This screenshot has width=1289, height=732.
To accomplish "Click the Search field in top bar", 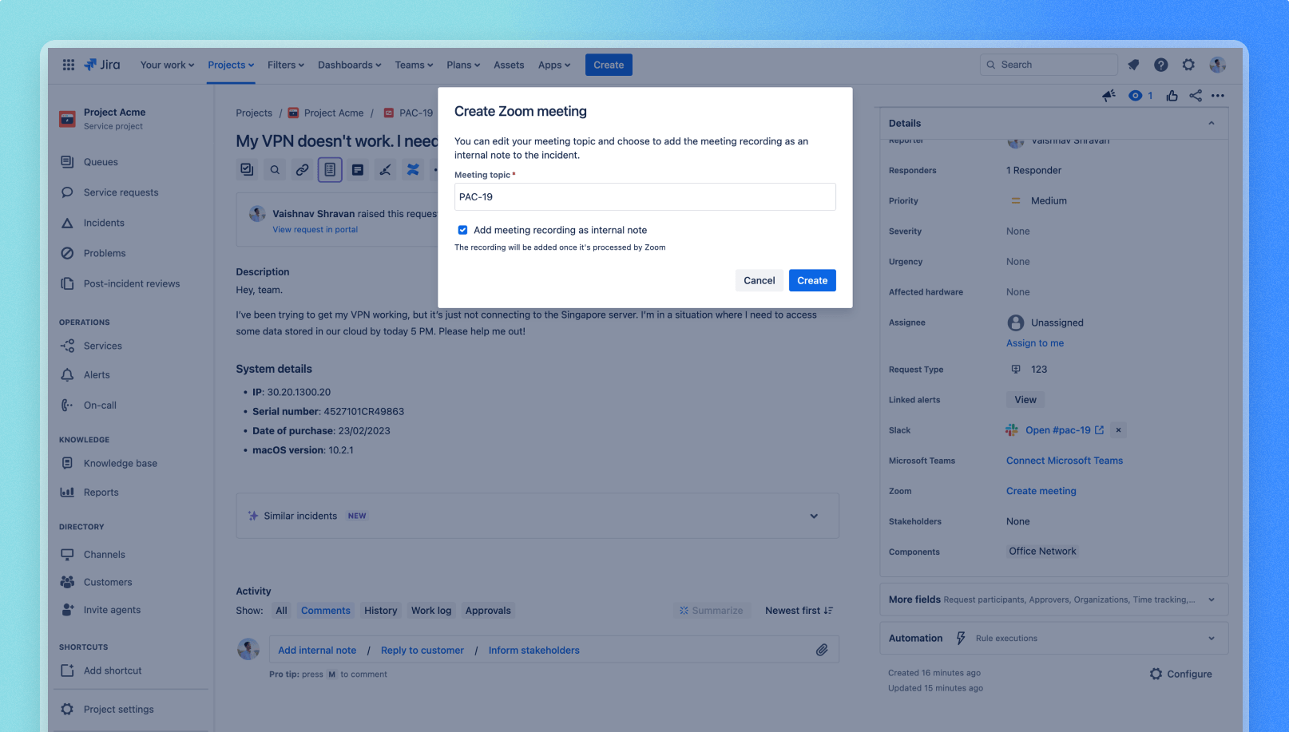I will click(1049, 65).
